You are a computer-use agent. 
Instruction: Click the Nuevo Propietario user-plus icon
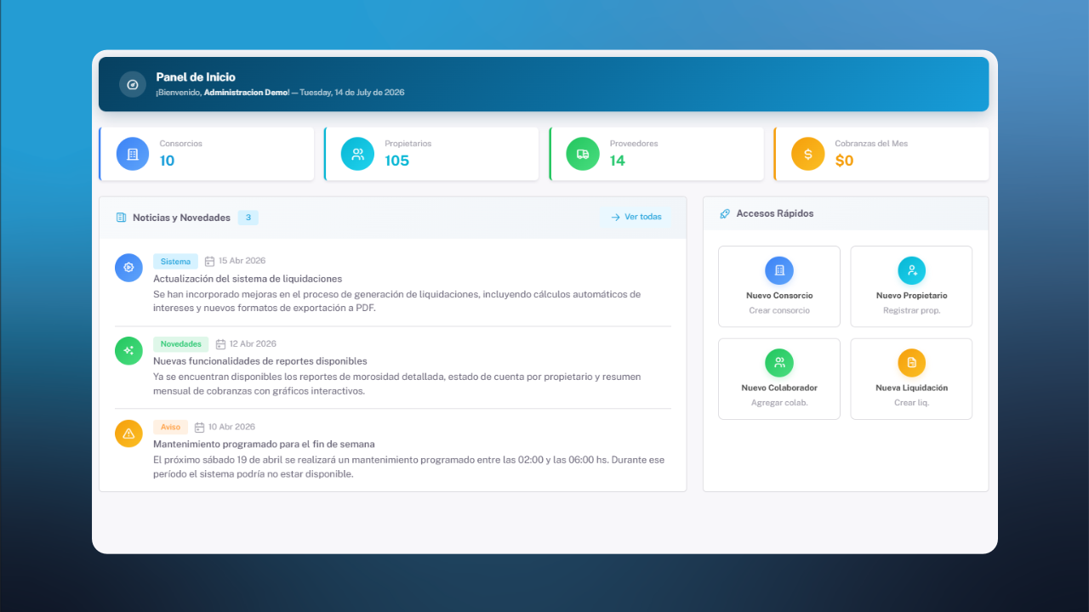coord(911,270)
